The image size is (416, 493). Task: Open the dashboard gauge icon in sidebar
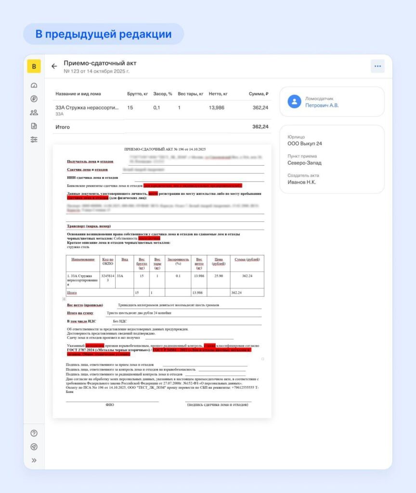pyautogui.click(x=34, y=86)
